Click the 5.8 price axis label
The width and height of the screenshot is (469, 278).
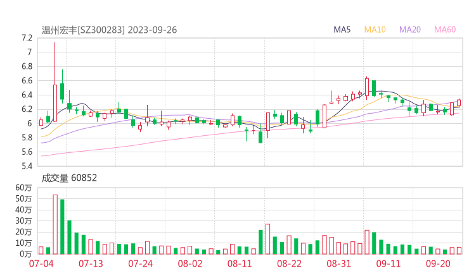pyautogui.click(x=27, y=138)
